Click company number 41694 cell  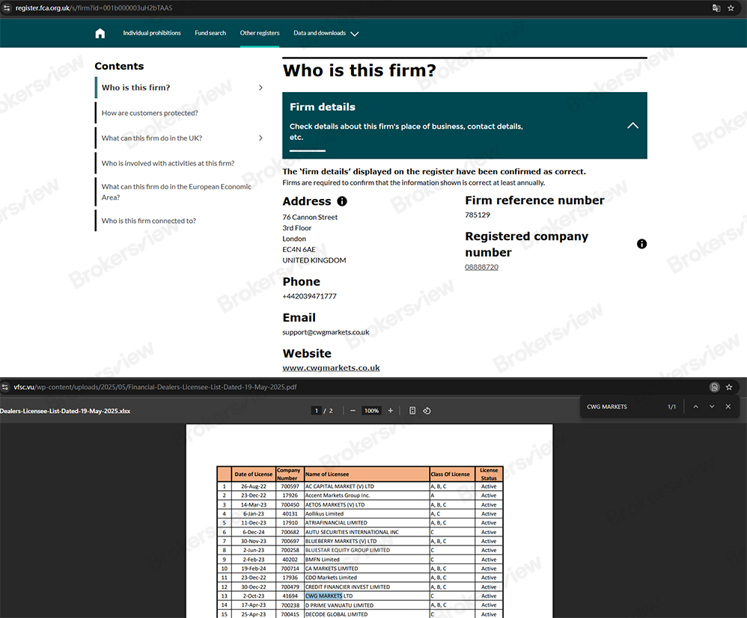[x=290, y=596]
